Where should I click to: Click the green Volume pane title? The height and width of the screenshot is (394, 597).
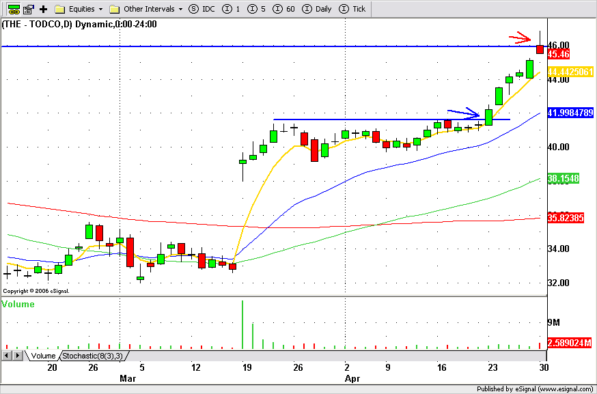[18, 304]
